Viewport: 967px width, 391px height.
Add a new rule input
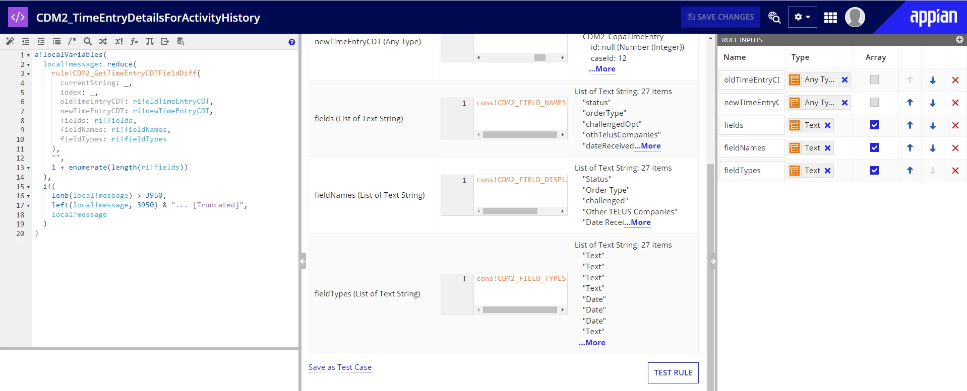(959, 40)
